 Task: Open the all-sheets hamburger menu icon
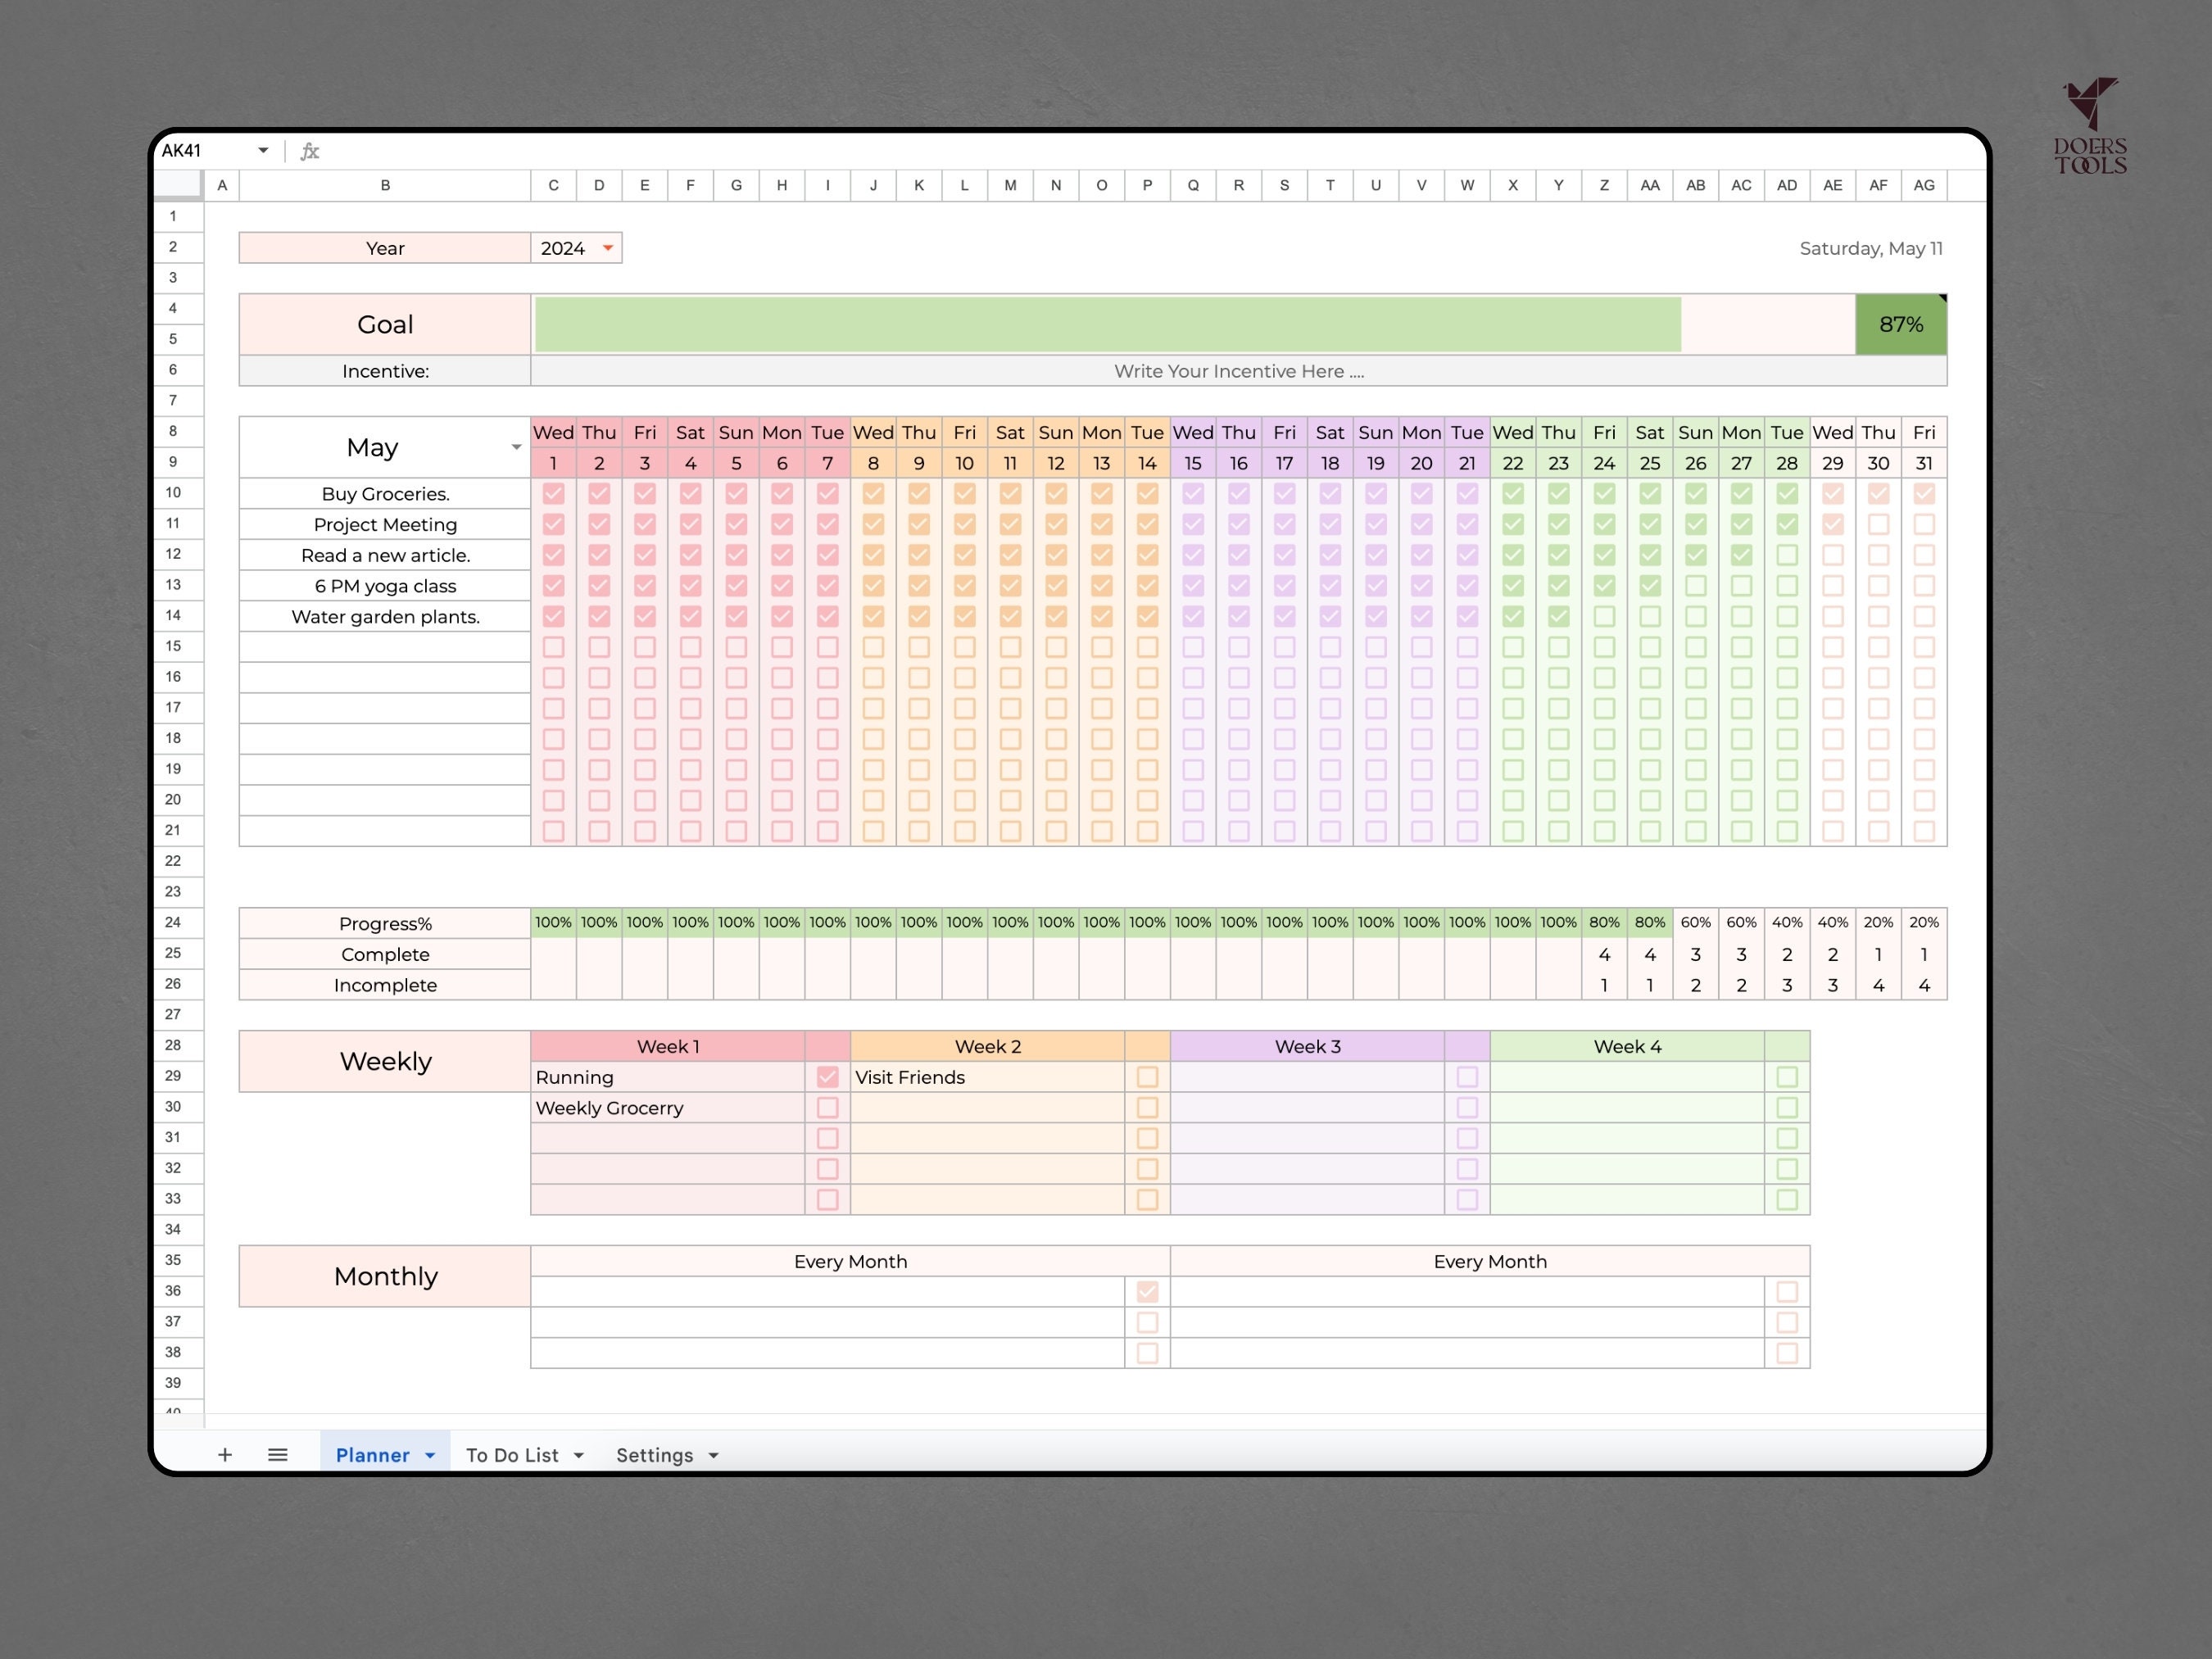278,1455
